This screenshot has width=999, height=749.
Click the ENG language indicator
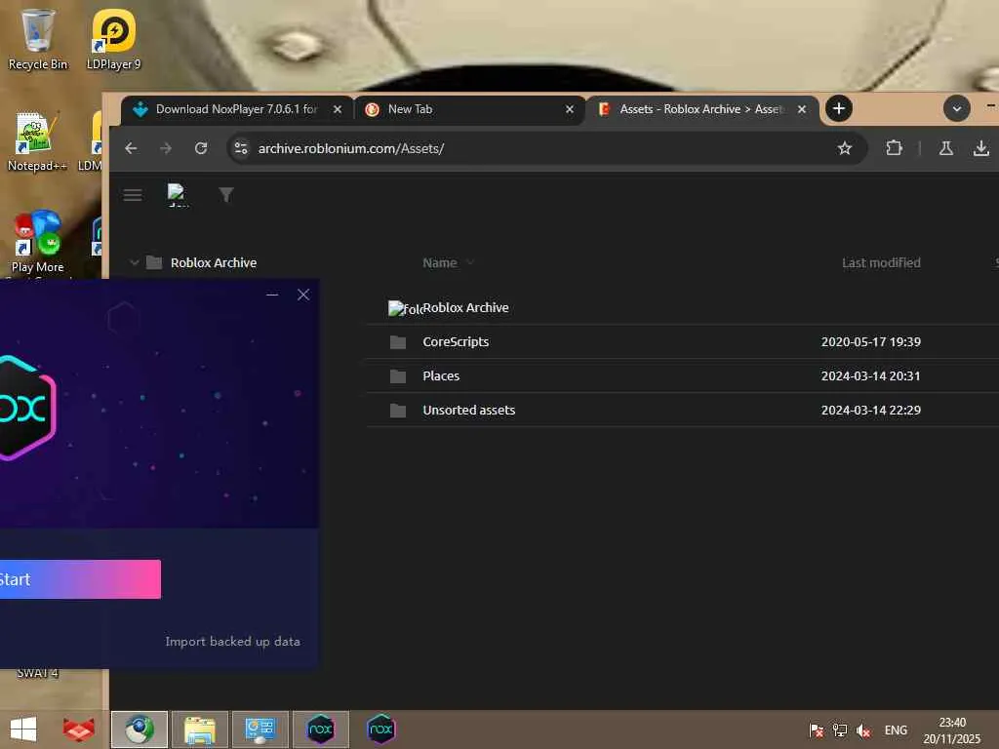(x=896, y=730)
